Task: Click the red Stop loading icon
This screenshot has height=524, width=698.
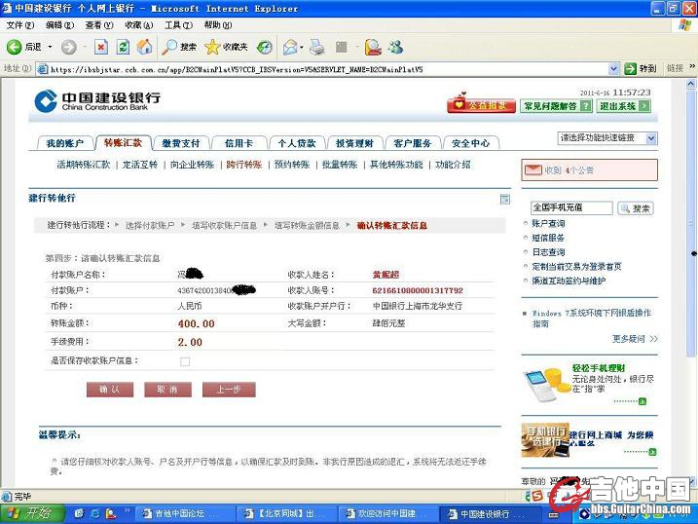Action: 101,47
